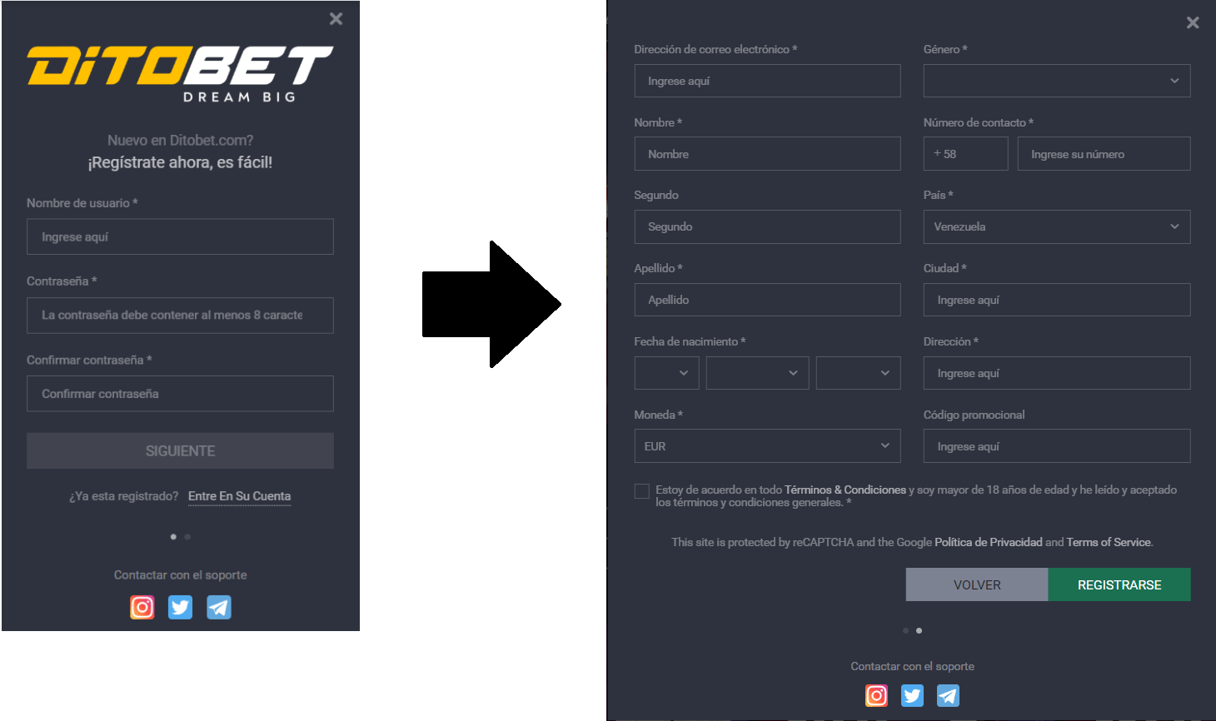1216x721 pixels.
Task: Focus the Ingrese su número phone field
Action: click(x=1104, y=154)
